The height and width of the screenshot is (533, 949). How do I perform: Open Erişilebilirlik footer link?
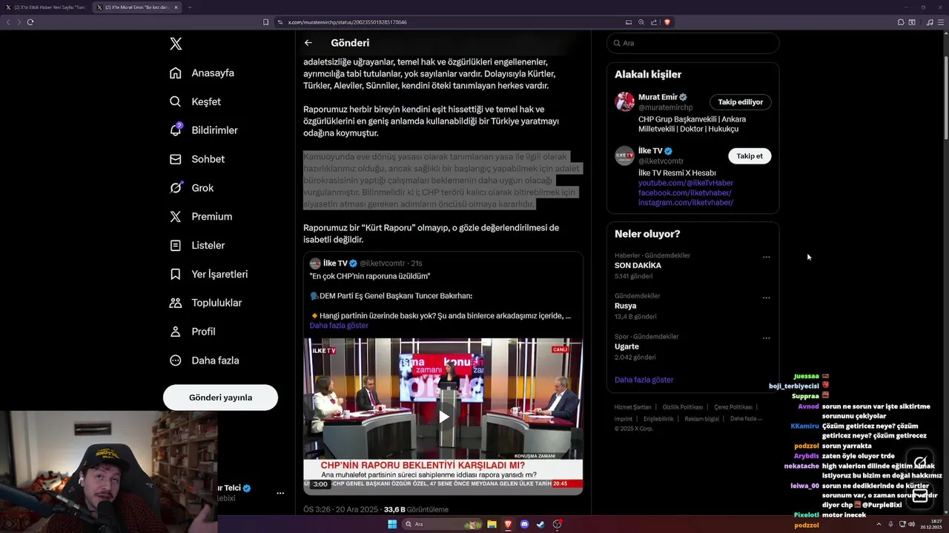(658, 419)
